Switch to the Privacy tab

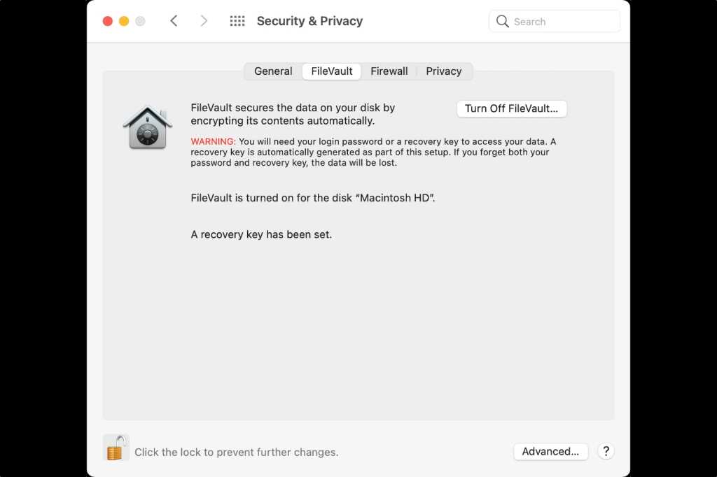pos(444,71)
